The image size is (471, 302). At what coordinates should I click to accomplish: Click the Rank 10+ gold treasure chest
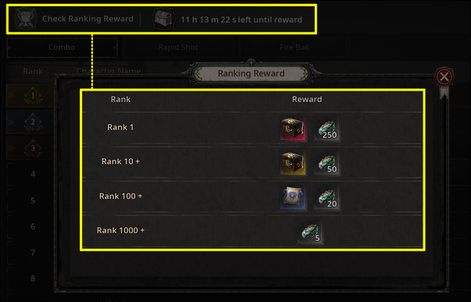(x=293, y=162)
